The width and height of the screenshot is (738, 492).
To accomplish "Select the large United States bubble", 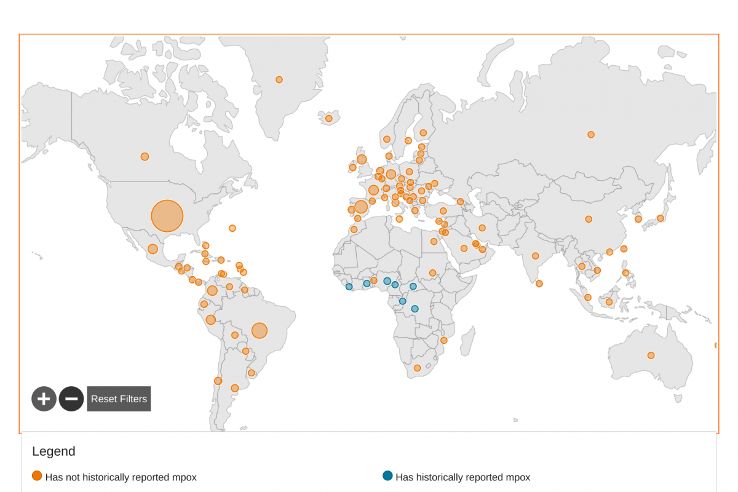I will point(167,216).
